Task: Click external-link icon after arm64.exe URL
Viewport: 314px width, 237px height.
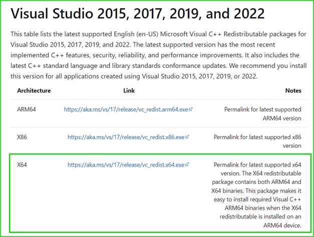Action: point(191,109)
